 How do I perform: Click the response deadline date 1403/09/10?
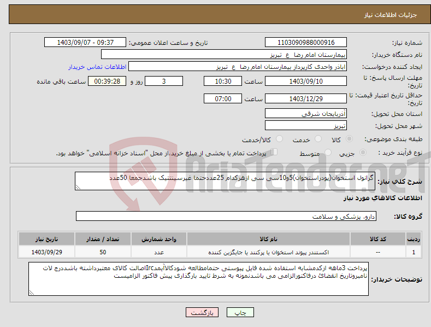(306, 81)
